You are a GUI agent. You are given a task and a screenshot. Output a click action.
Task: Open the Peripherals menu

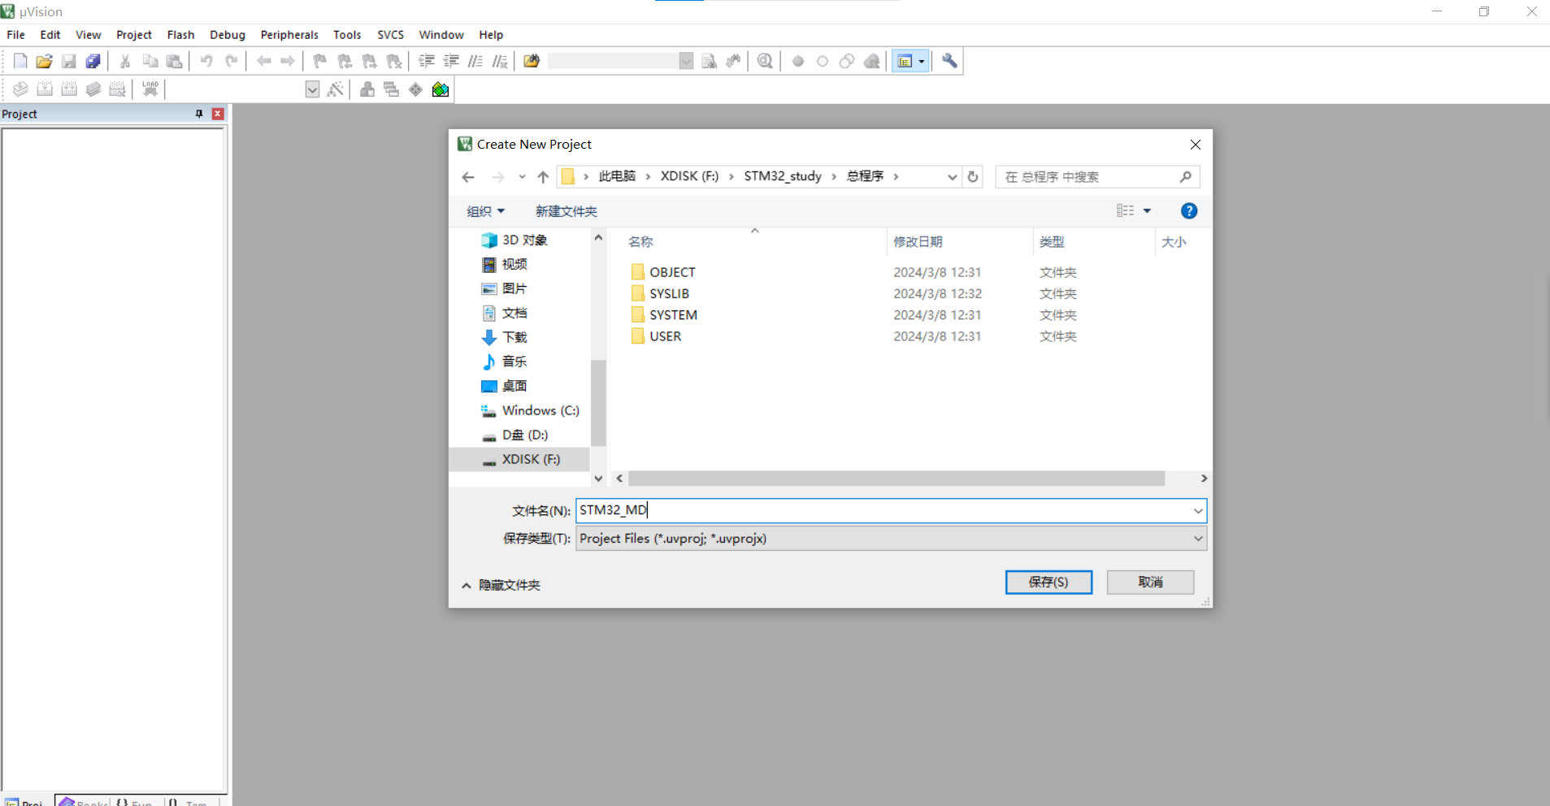pyautogui.click(x=289, y=35)
